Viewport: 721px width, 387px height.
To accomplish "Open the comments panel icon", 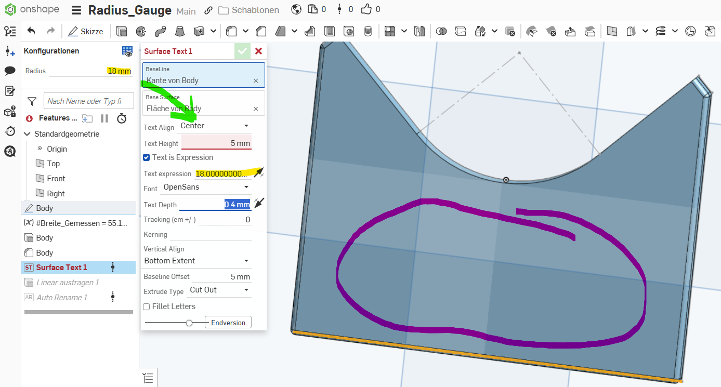I will coord(10,71).
